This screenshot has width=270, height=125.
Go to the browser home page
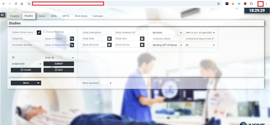click(22, 4)
